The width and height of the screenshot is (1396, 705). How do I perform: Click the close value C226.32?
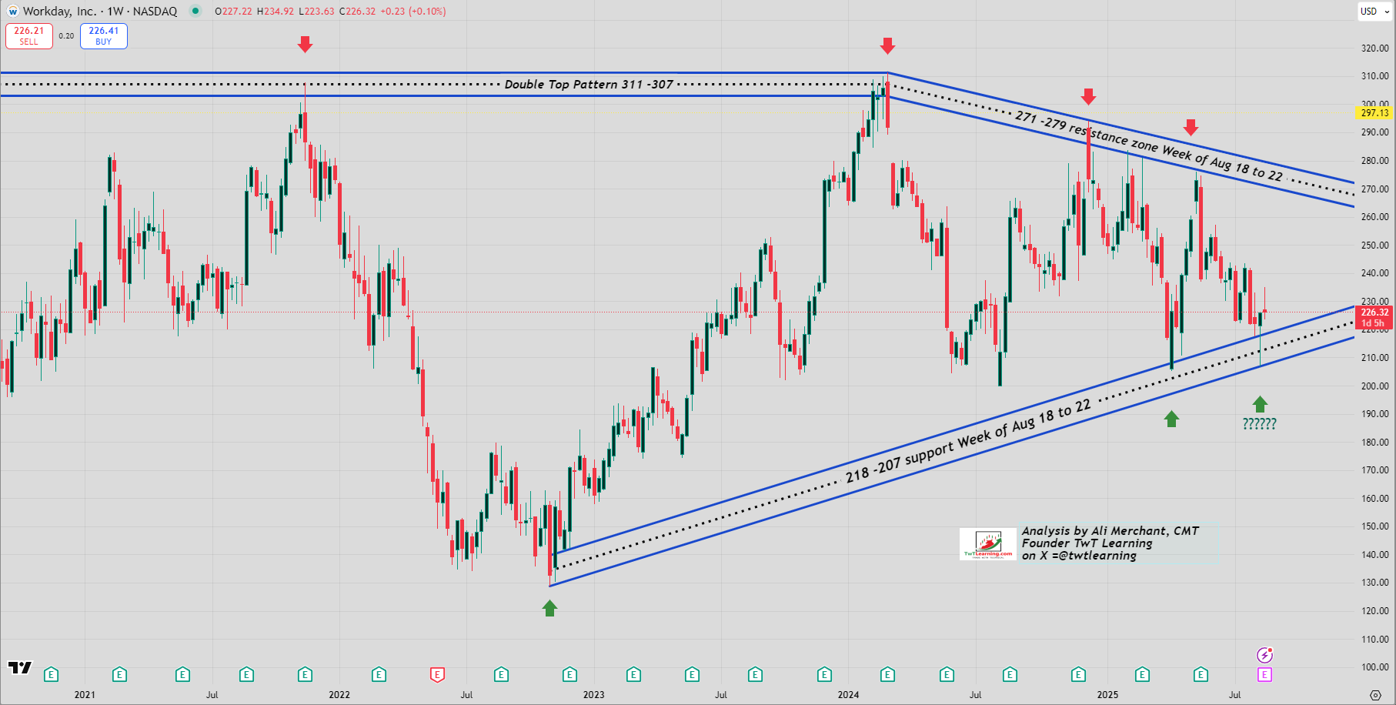(358, 12)
